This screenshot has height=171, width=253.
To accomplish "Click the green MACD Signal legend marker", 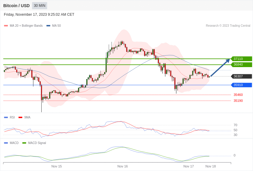I will click(24, 143).
